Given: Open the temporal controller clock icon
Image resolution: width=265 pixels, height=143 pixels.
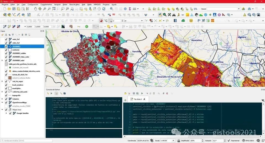Looking at the screenshot, I should pos(99,9).
